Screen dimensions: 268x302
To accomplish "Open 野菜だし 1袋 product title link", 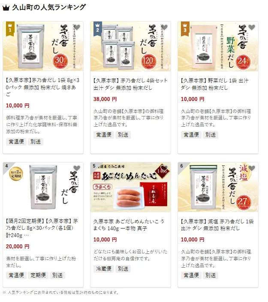I will (215, 84).
